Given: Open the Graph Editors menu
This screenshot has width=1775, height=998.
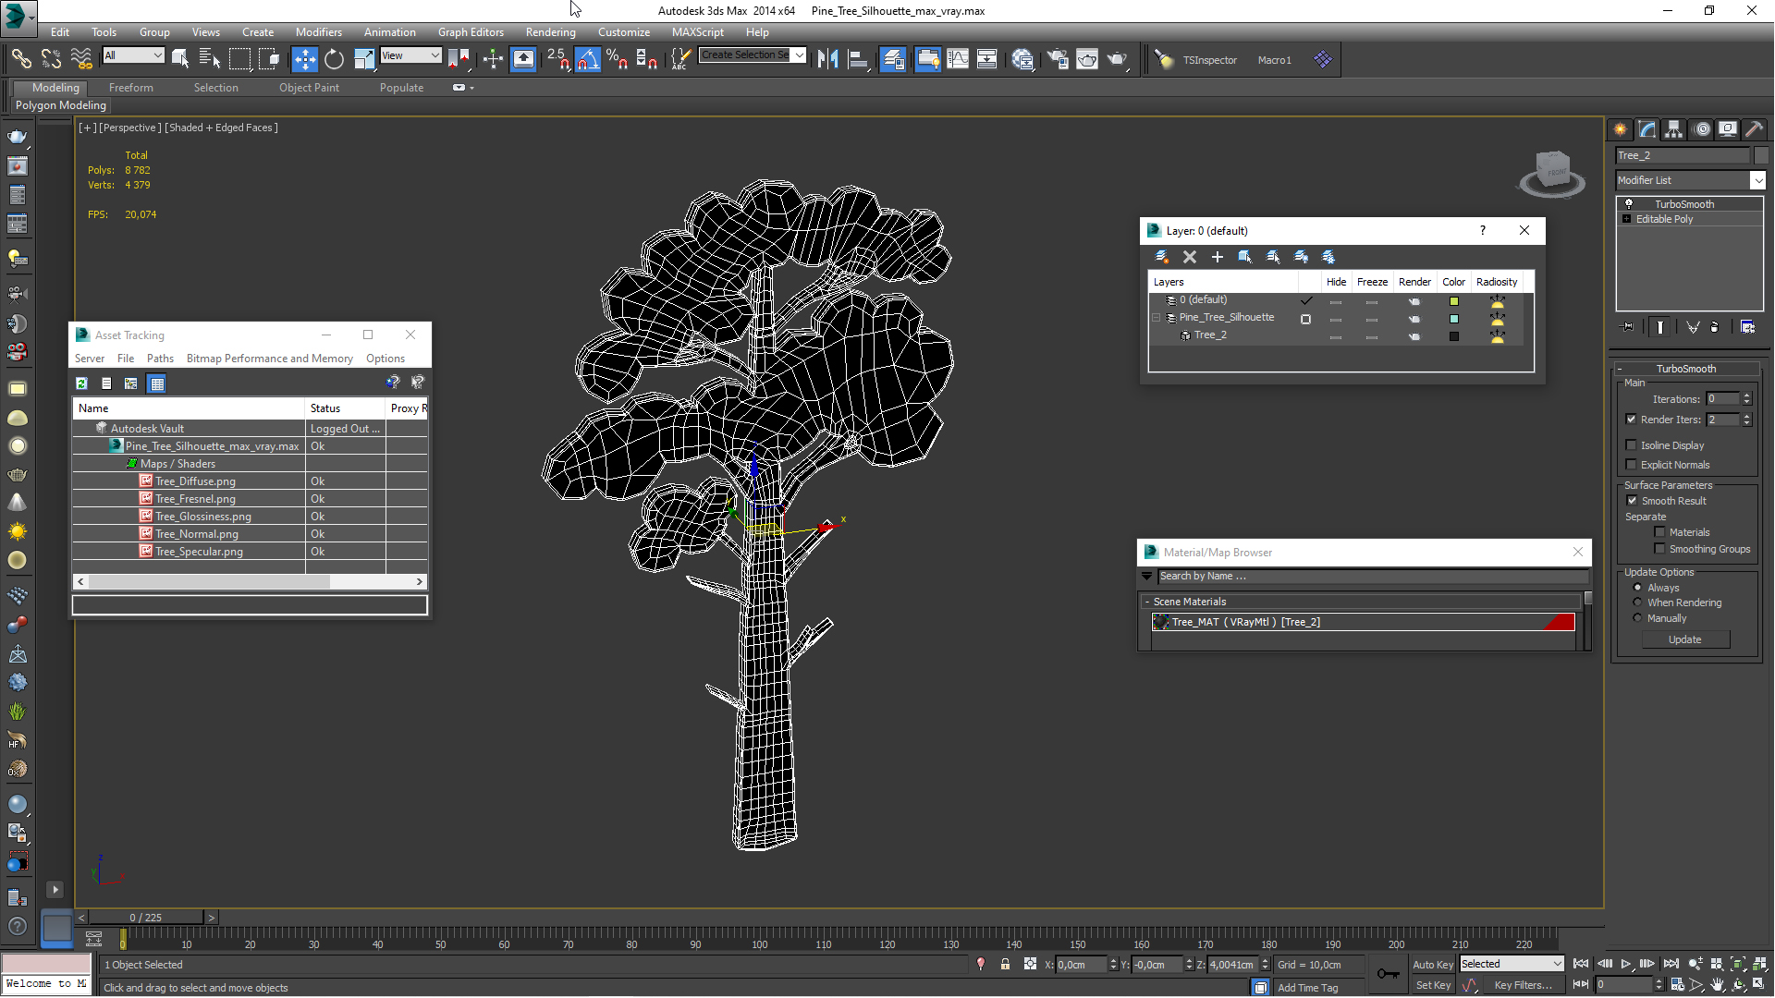Looking at the screenshot, I should [x=471, y=32].
